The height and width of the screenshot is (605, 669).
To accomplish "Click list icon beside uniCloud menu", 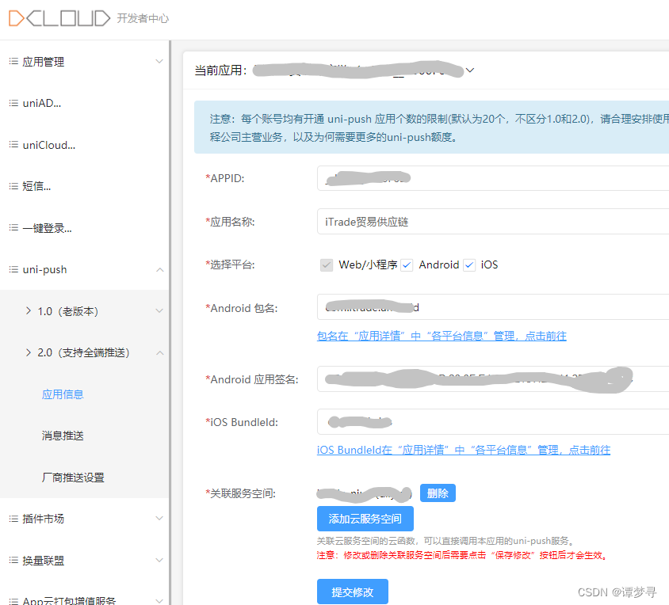I will coord(13,145).
